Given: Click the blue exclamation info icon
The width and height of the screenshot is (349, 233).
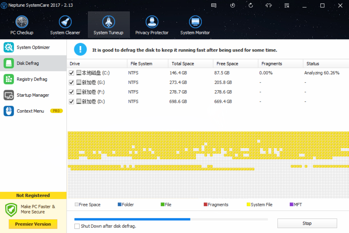Looking at the screenshot, I should (80, 49).
